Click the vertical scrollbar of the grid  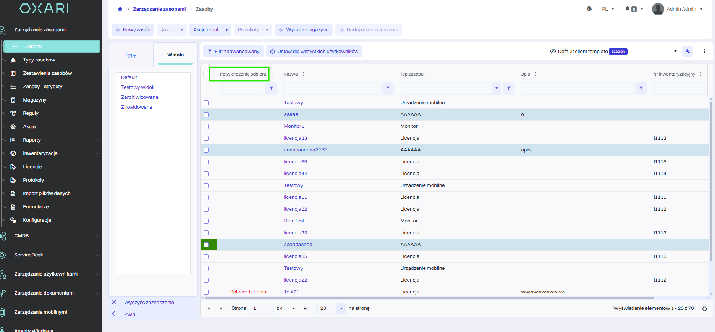pos(711,181)
